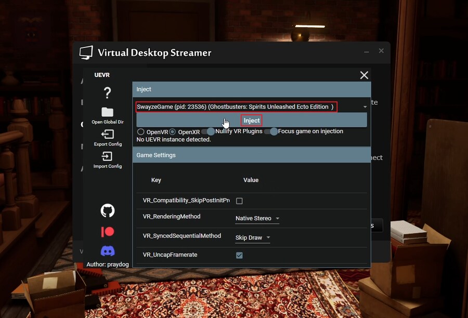The height and width of the screenshot is (318, 468).
Task: Click the Virtual Desktop Streamer monitor logo
Action: [x=86, y=52]
